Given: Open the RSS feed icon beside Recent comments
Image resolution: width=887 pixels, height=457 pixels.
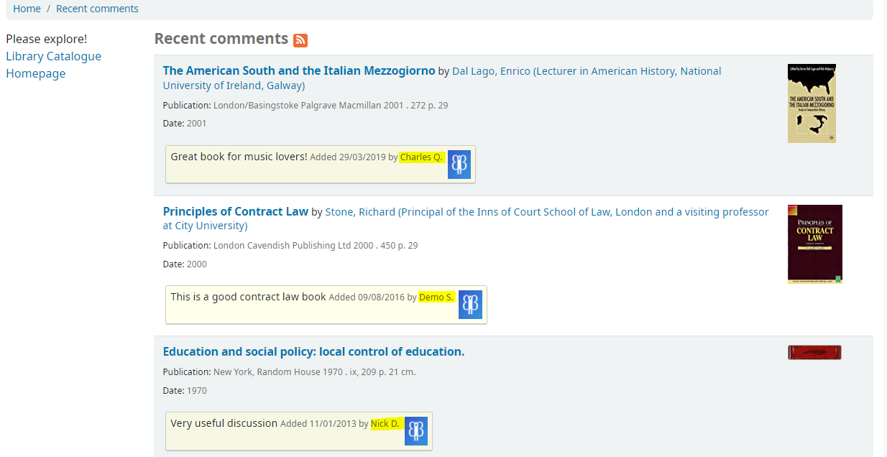Looking at the screenshot, I should (x=300, y=40).
